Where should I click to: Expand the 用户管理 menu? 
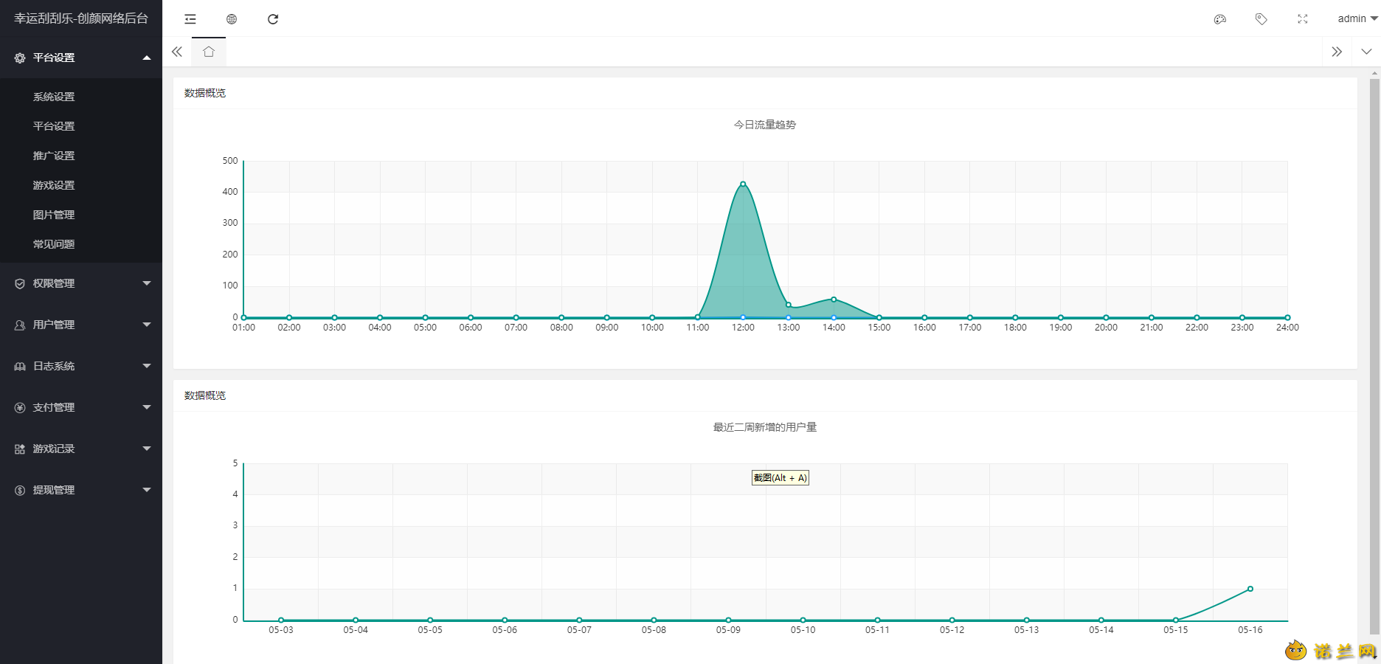tap(81, 325)
